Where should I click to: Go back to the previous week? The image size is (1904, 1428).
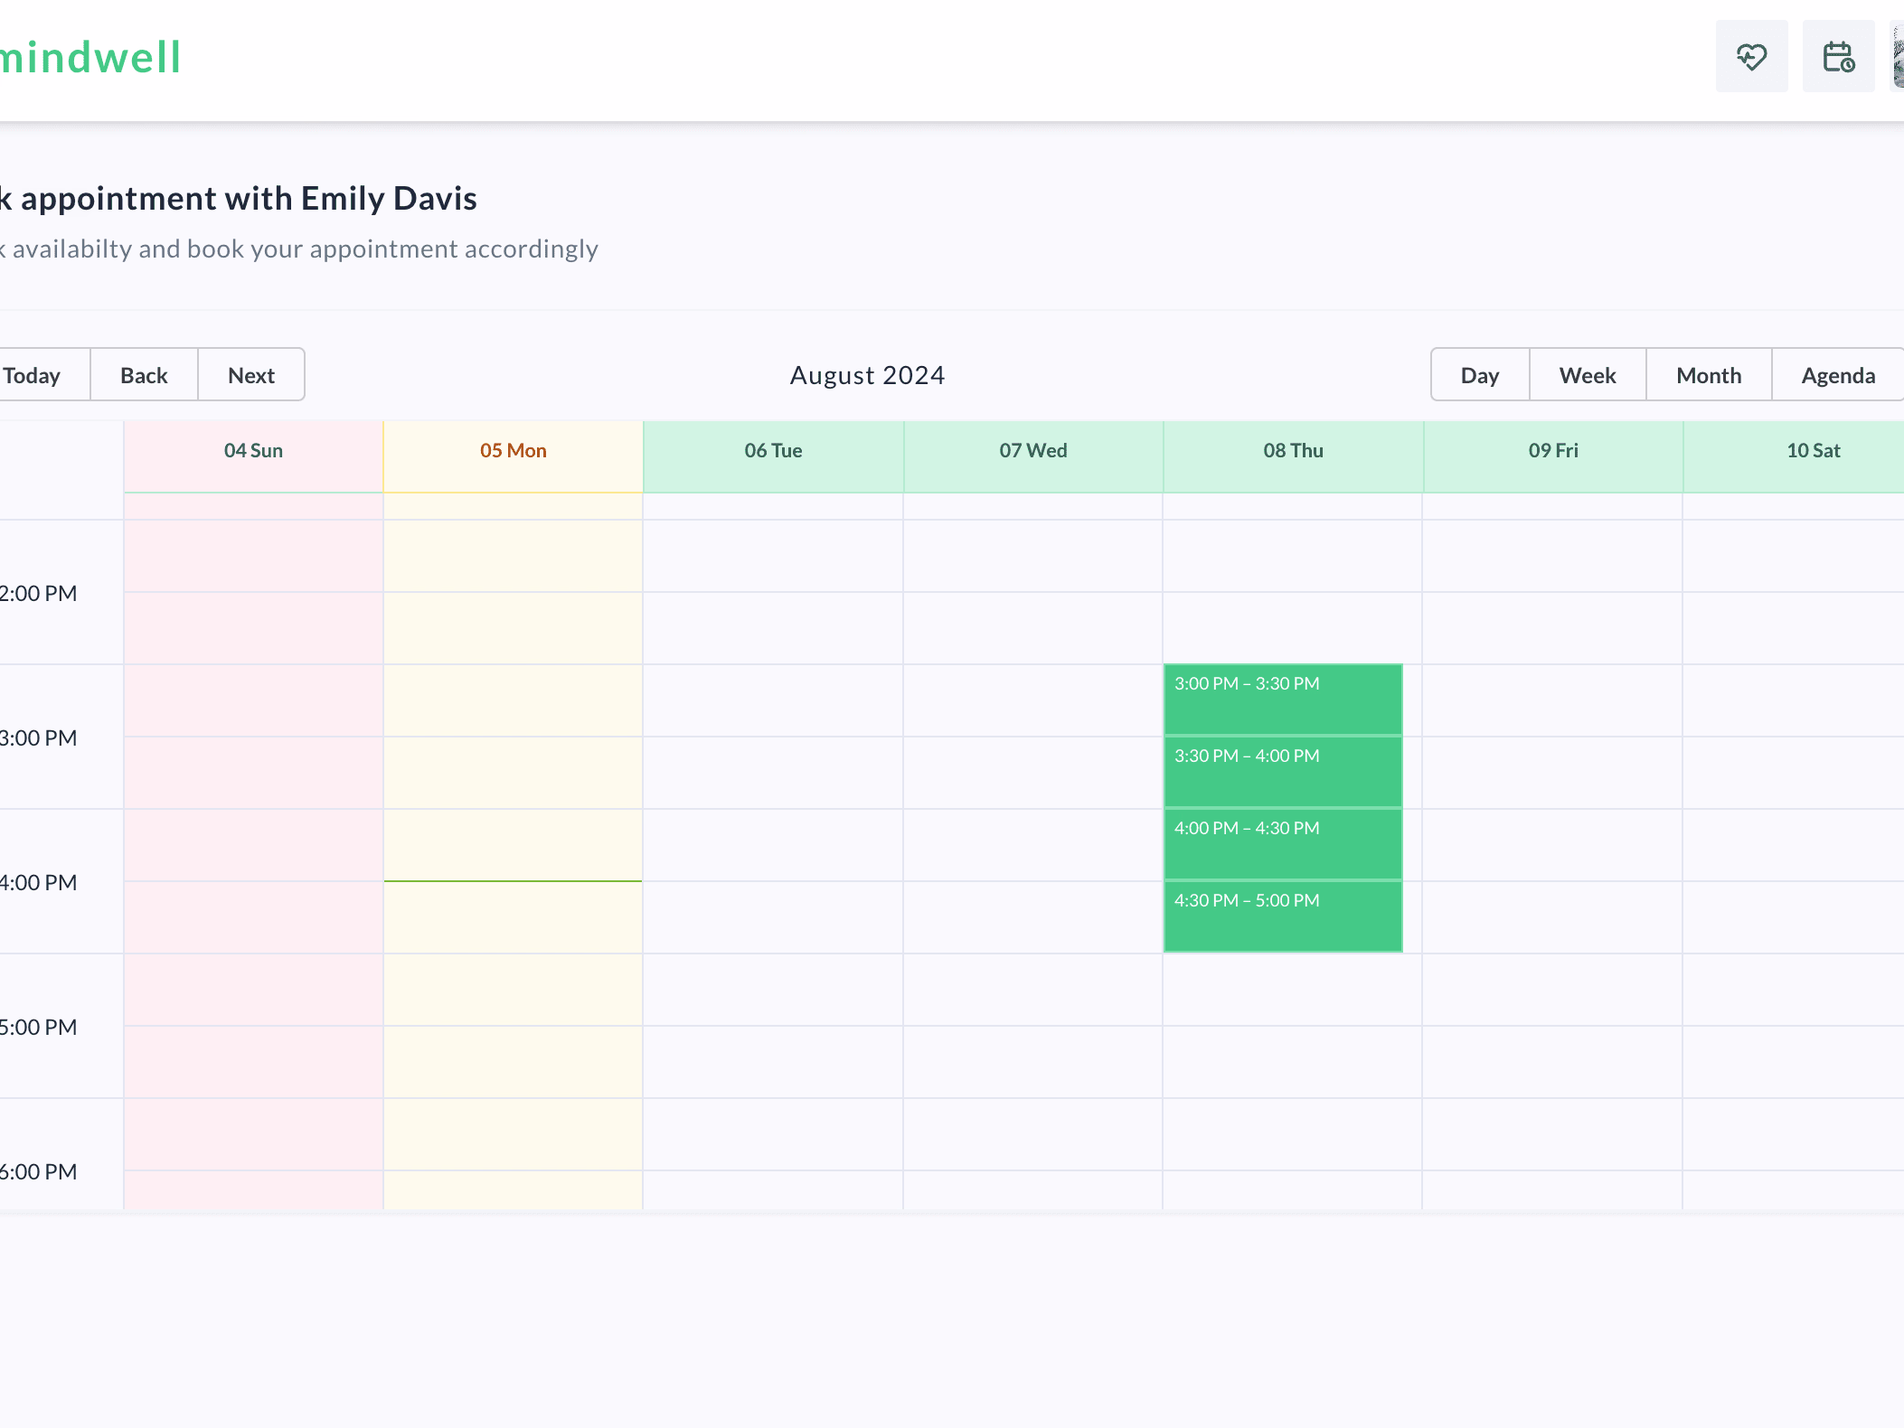tap(144, 374)
